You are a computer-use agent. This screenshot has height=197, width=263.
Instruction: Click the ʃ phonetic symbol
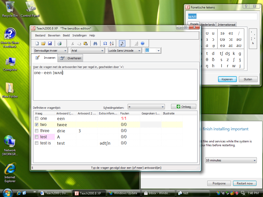[234, 60]
